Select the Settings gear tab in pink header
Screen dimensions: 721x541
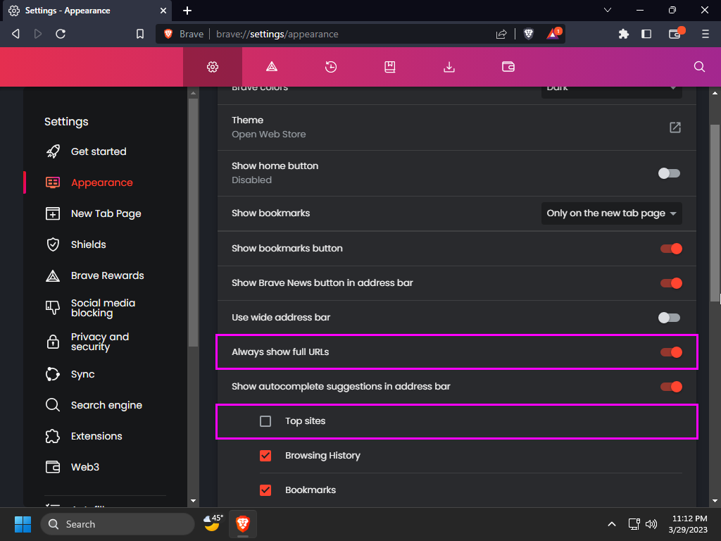pyautogui.click(x=213, y=67)
